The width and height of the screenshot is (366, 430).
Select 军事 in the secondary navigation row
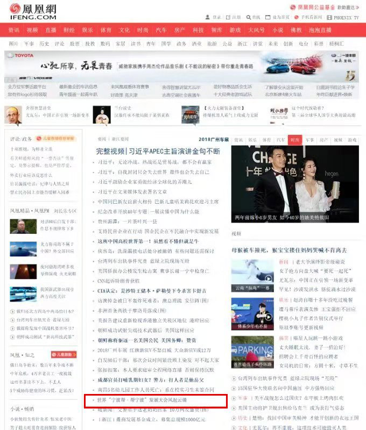29,44
